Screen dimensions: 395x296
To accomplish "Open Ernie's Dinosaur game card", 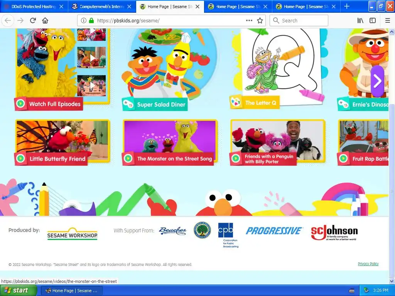I will pyautogui.click(x=363, y=69).
